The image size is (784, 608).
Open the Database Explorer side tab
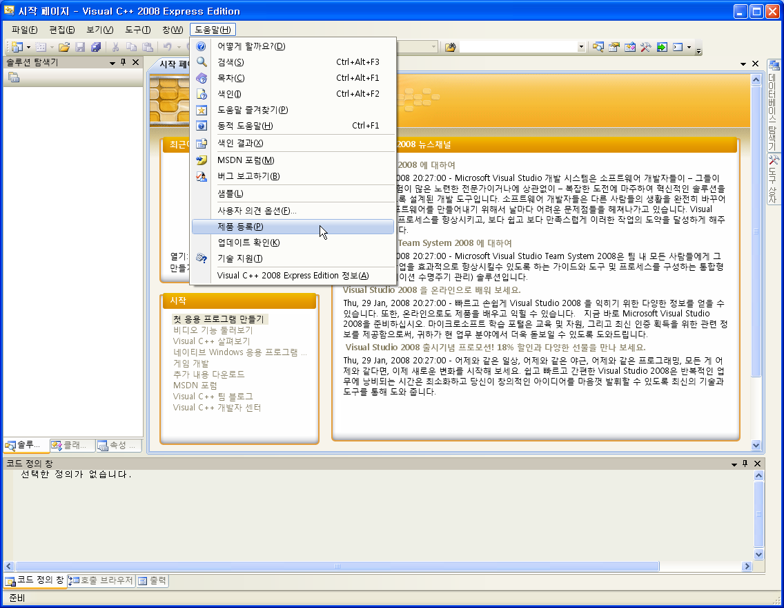[x=774, y=105]
